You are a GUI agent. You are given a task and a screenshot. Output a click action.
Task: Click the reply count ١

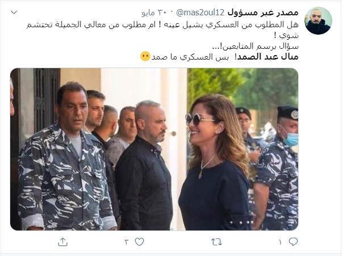point(280,242)
